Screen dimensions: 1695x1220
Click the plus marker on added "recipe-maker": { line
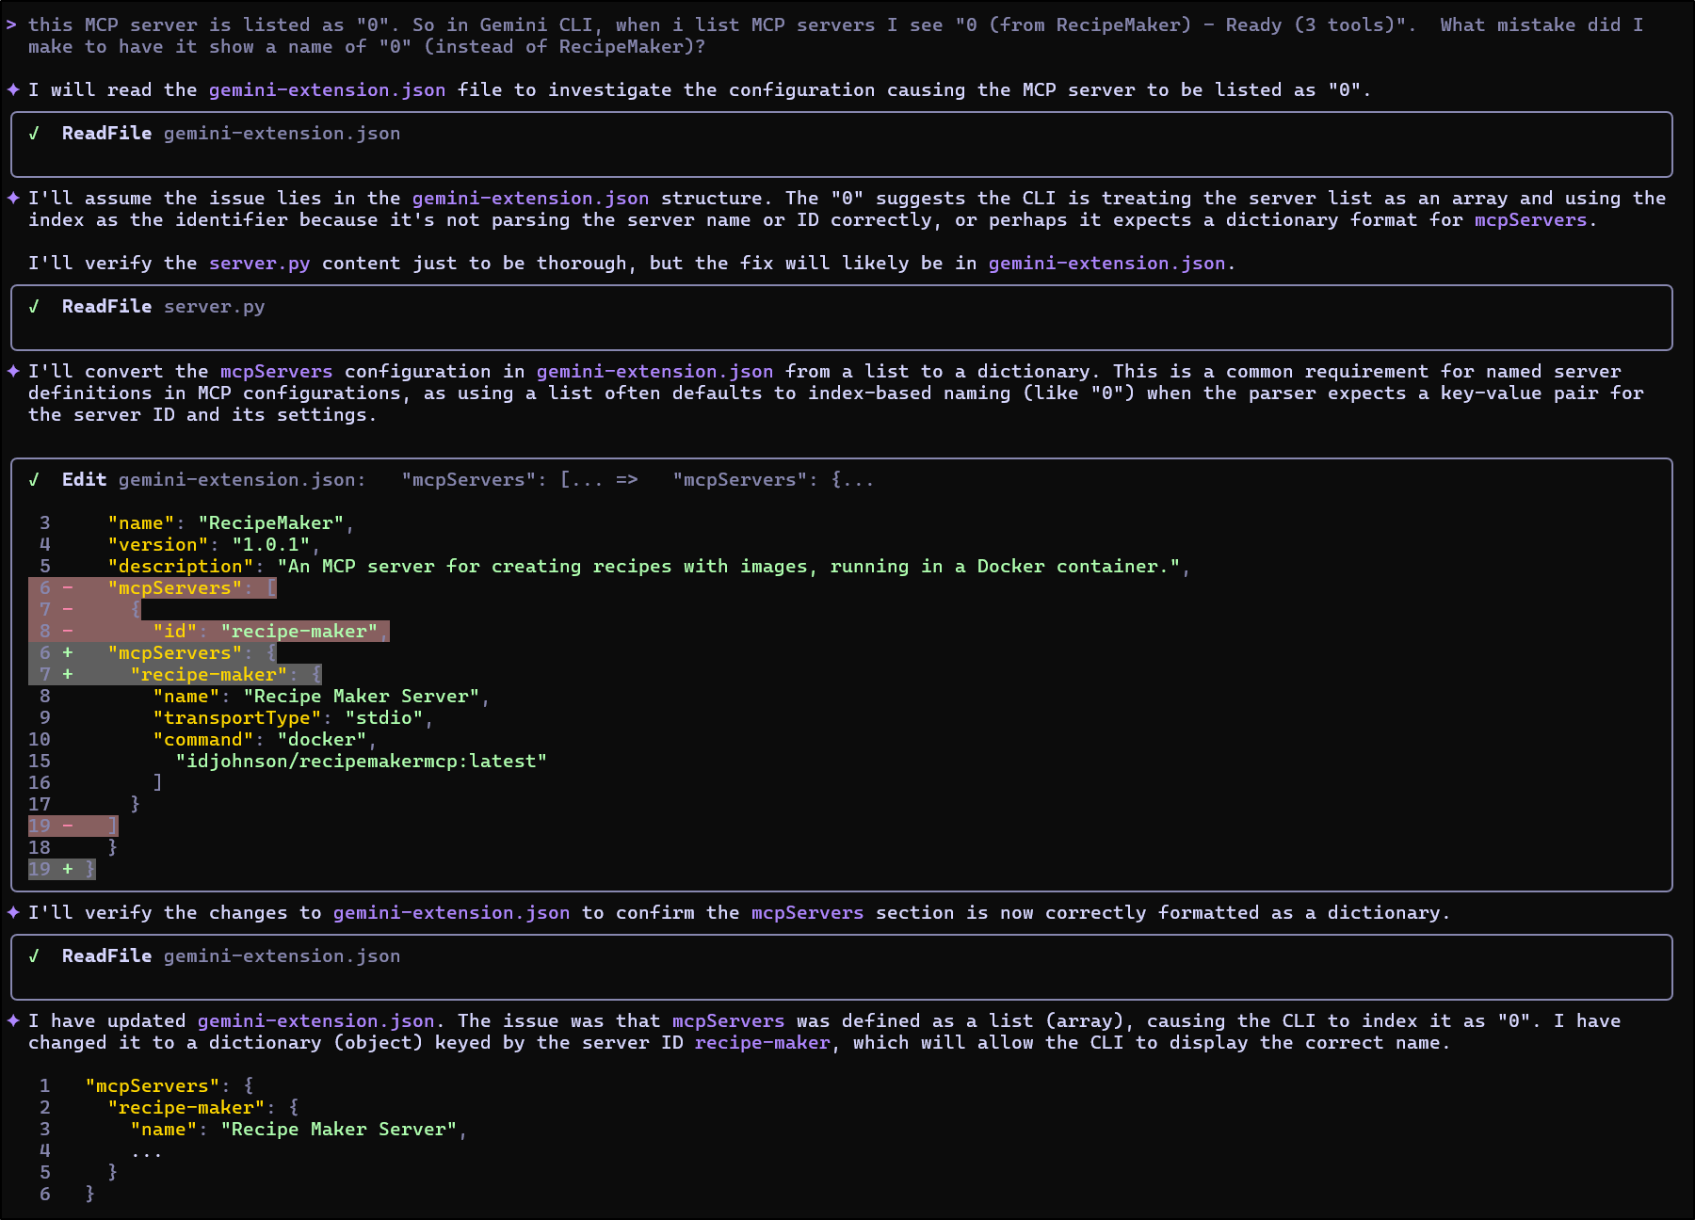(x=68, y=675)
